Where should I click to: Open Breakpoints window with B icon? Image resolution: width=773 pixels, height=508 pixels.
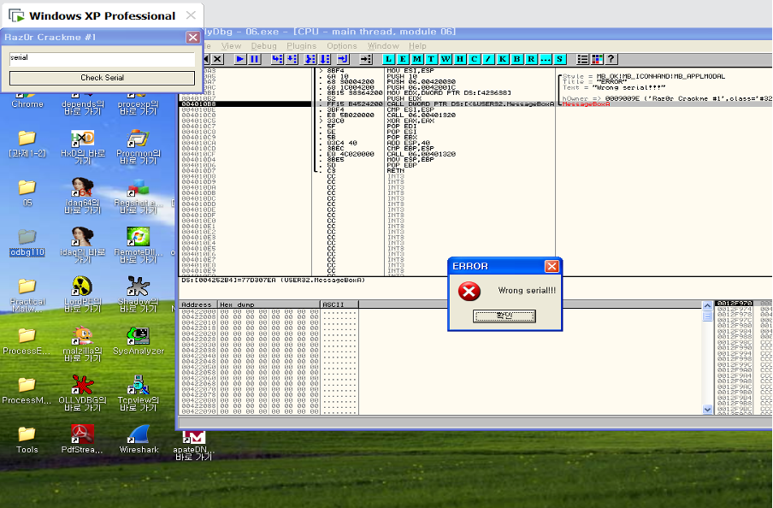[x=517, y=59]
